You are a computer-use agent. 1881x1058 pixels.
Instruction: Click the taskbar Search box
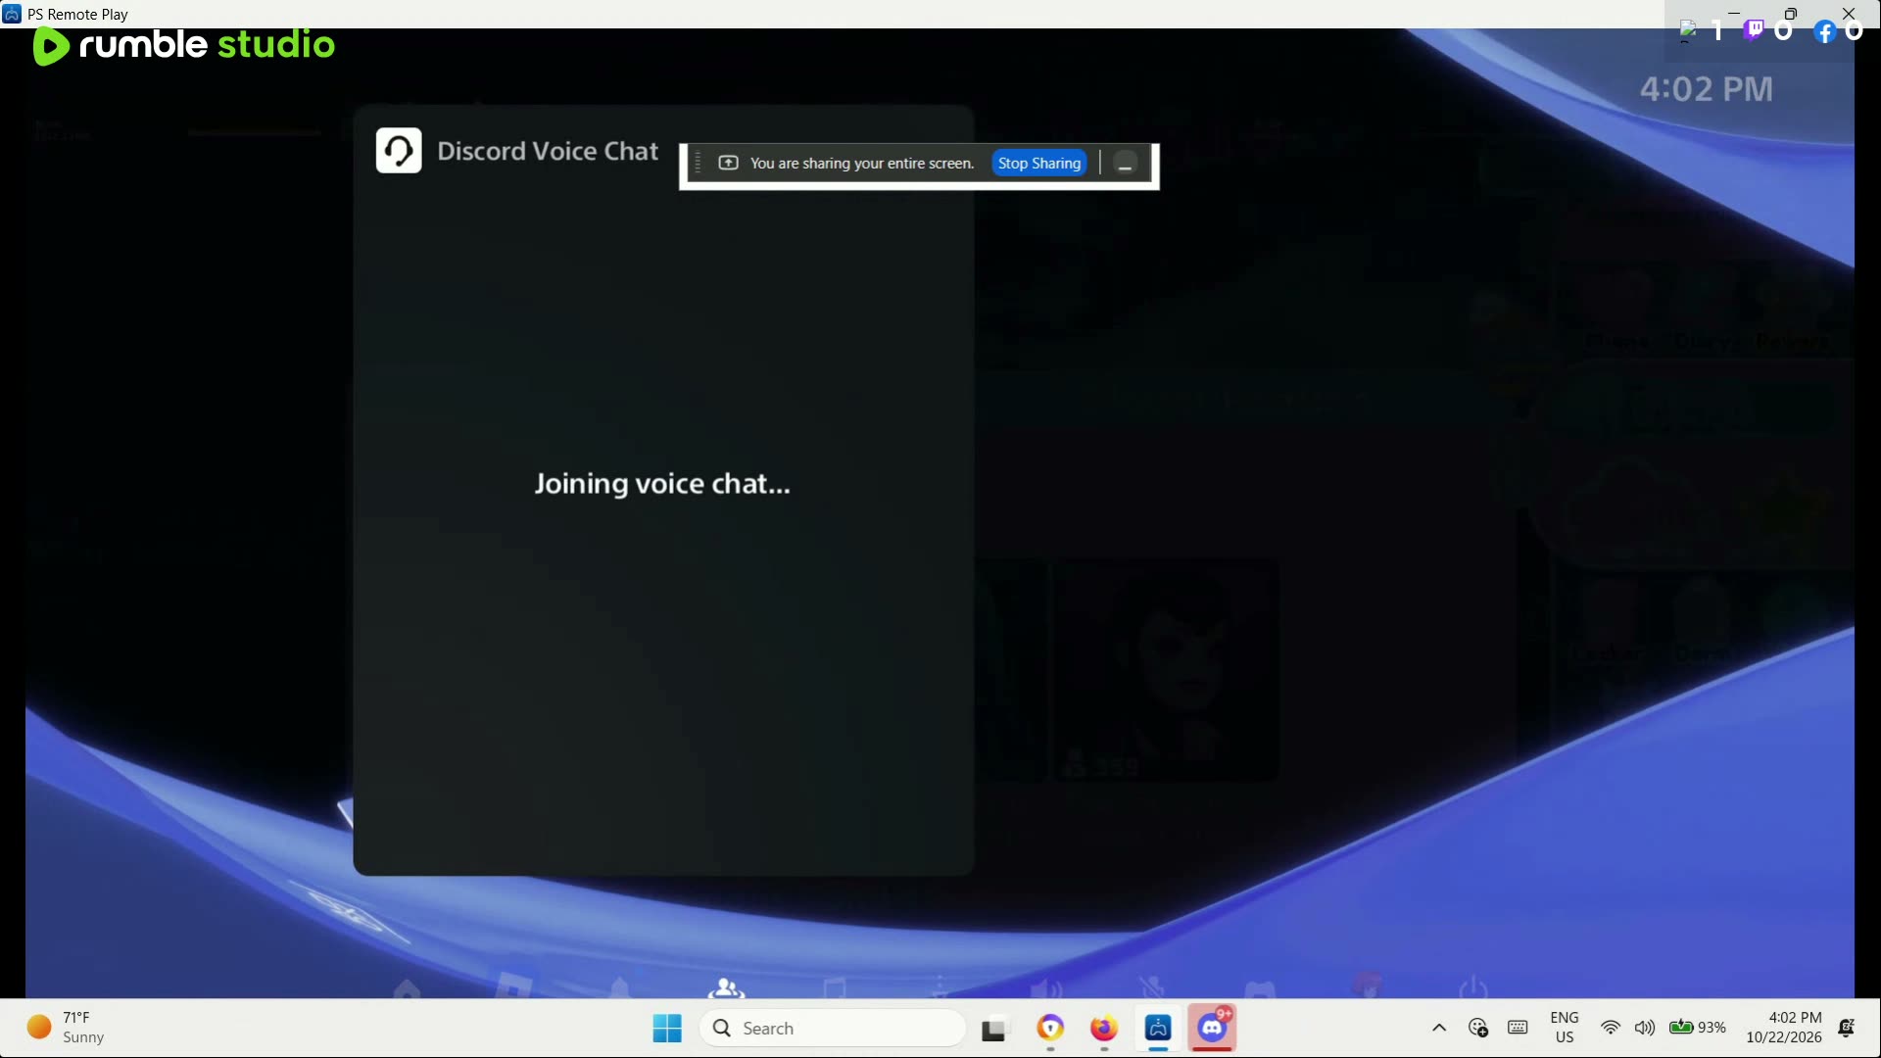833,1029
